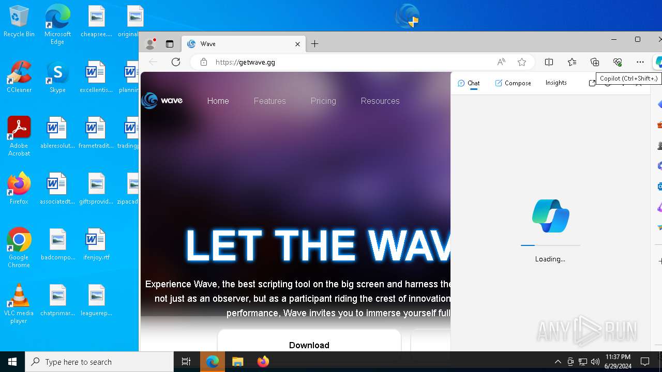Open the tab actions menu icon

(169, 44)
